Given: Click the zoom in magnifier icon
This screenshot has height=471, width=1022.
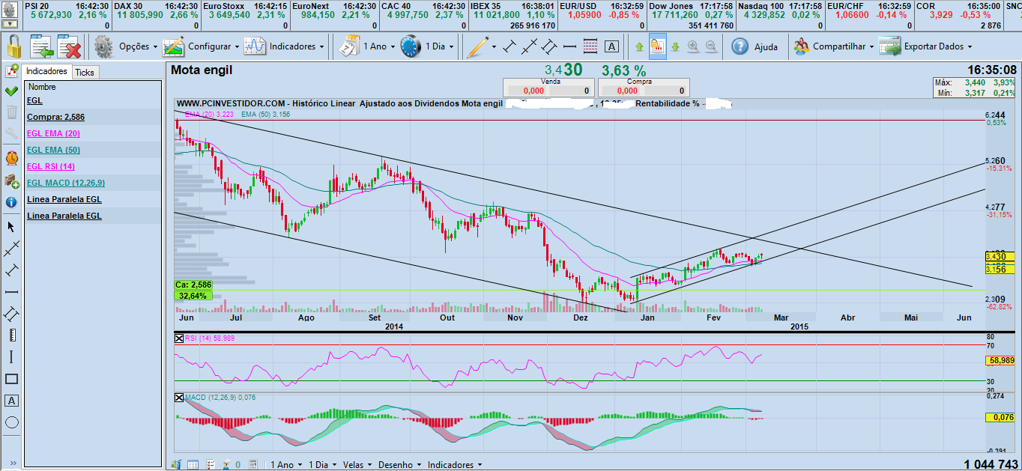Looking at the screenshot, I should coord(693,46).
